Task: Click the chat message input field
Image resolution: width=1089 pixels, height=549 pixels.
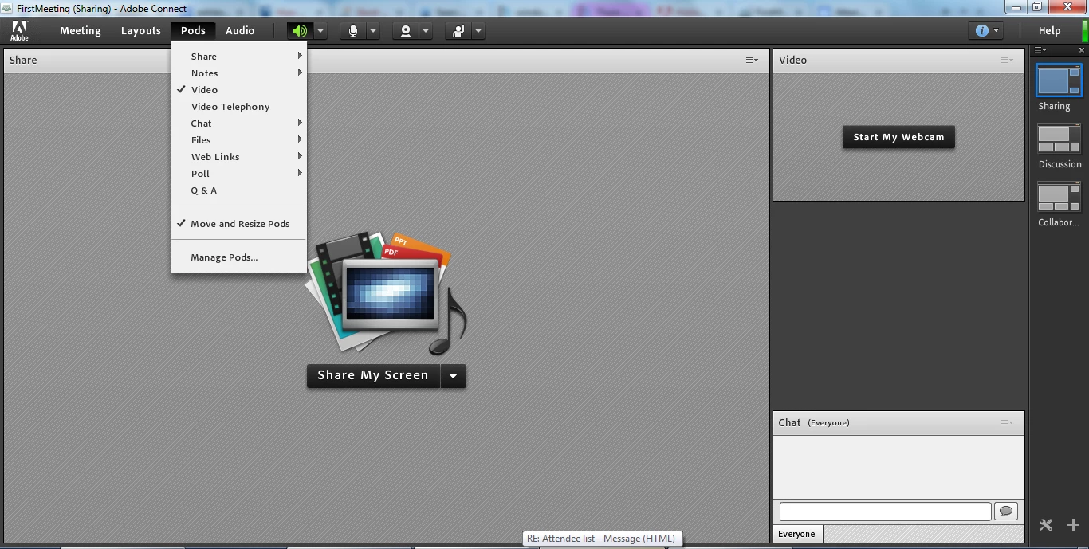Action: coord(885,512)
